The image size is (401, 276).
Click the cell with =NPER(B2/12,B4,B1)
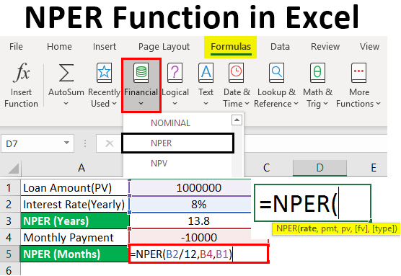coord(199,254)
